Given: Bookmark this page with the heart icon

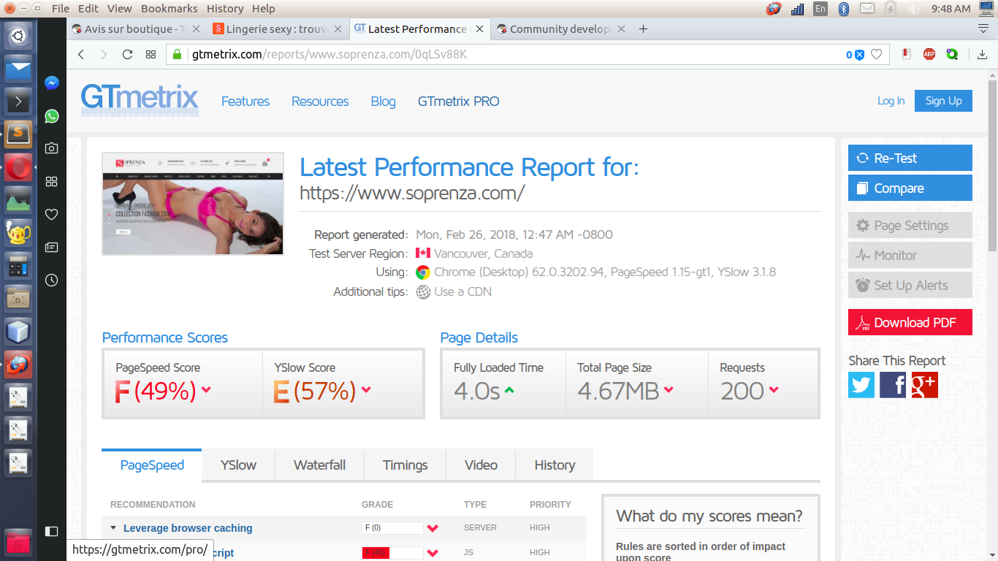Looking at the screenshot, I should click(x=876, y=54).
